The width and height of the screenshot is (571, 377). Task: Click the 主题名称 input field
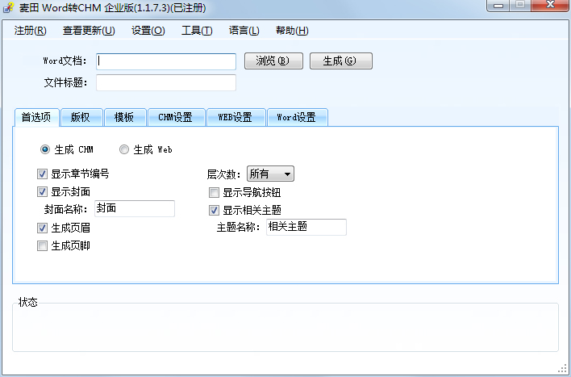coord(306,227)
